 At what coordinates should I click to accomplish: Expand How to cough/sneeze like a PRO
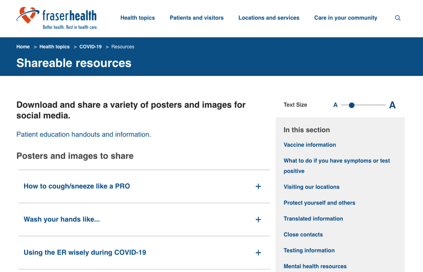click(x=77, y=186)
